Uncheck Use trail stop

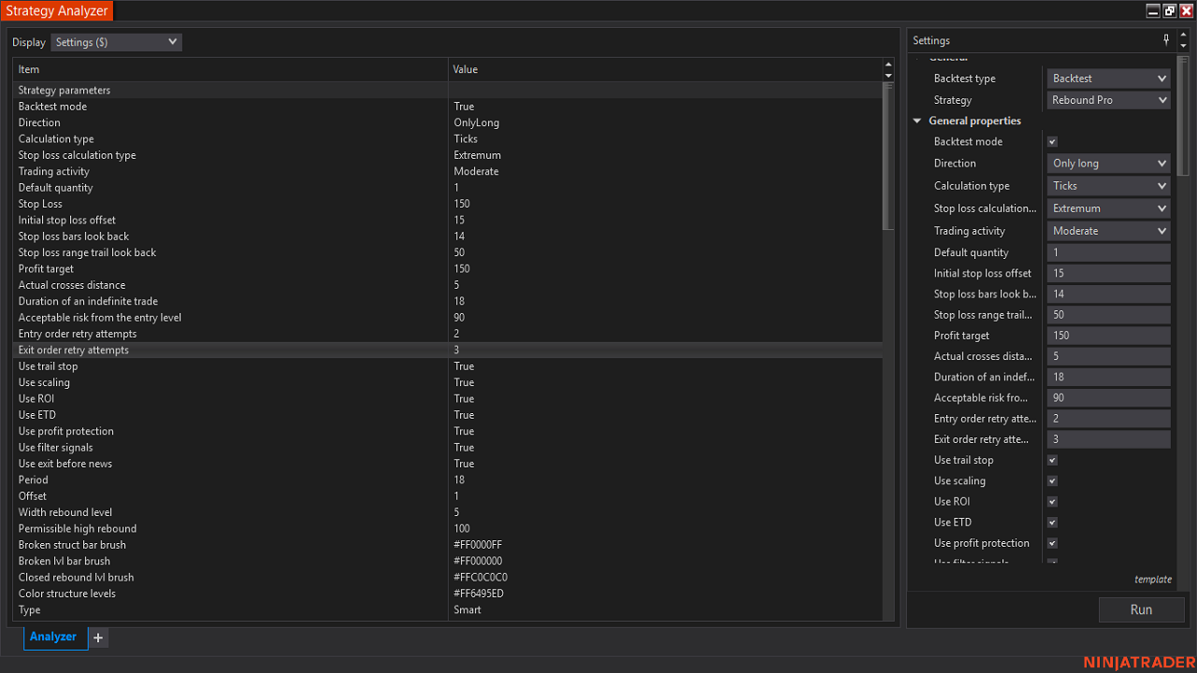[x=1052, y=461]
